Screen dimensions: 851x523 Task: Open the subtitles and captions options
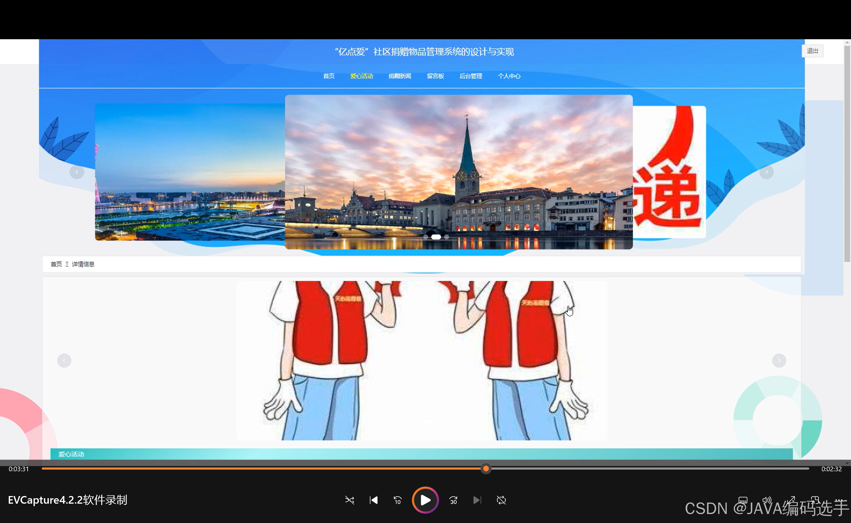pos(743,500)
